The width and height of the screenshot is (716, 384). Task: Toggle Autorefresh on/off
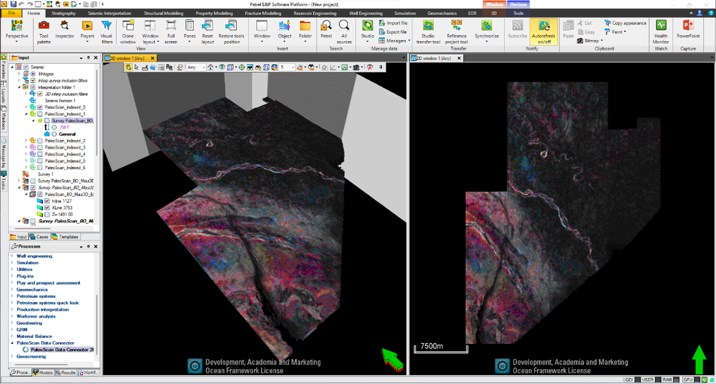543,31
